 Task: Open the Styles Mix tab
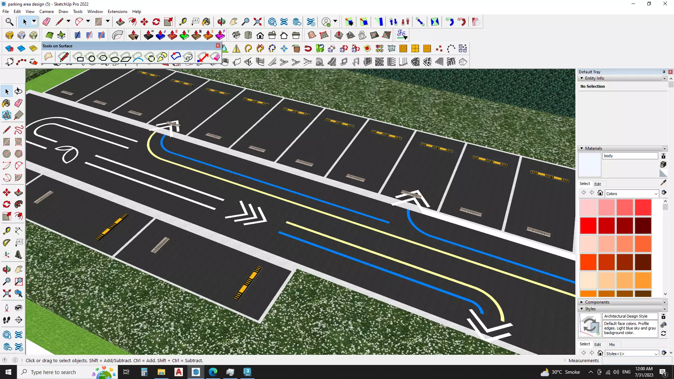[612, 345]
